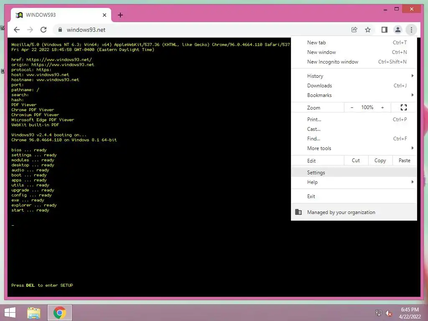428x321 pixels.
Task: Open File Explorer from taskbar
Action: click(34, 313)
